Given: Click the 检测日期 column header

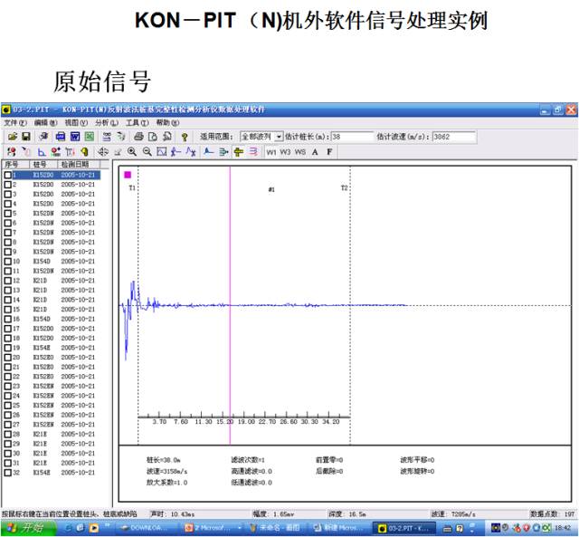Looking at the screenshot, I should tap(77, 165).
